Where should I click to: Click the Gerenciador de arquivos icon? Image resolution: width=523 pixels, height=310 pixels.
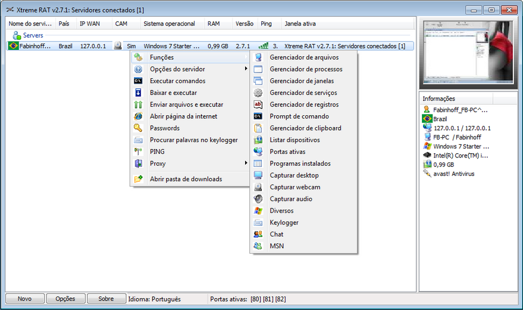click(258, 57)
